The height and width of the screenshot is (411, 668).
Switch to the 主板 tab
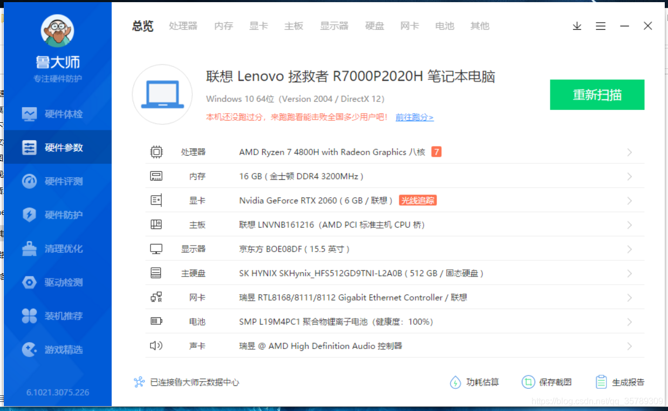tap(294, 26)
